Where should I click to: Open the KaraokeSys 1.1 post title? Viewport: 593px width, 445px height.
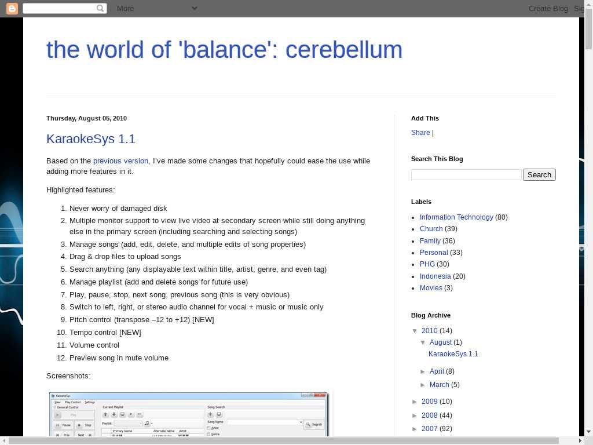coord(91,139)
